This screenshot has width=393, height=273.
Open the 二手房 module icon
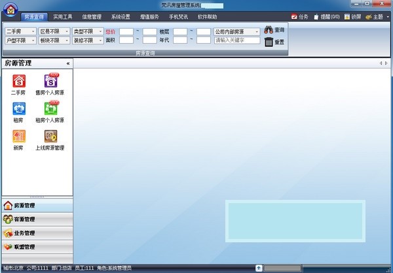pyautogui.click(x=18, y=81)
